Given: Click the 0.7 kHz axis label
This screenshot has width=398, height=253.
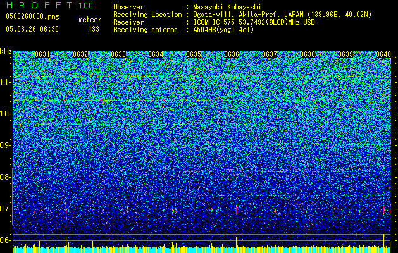Looking at the screenshot, I should click(5, 209).
